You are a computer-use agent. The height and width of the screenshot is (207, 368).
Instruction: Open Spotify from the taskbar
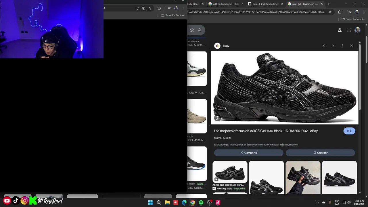(x=201, y=202)
